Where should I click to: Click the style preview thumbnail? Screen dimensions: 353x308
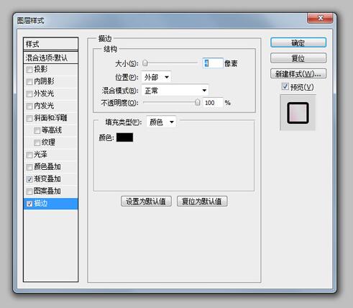click(298, 113)
